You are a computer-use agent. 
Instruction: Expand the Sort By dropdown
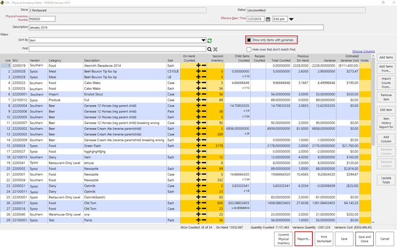(203, 40)
